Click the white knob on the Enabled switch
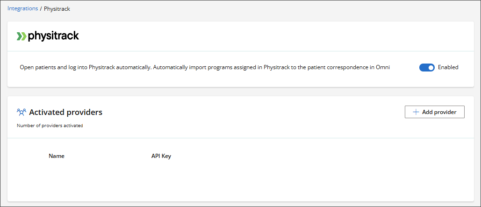 (431, 67)
